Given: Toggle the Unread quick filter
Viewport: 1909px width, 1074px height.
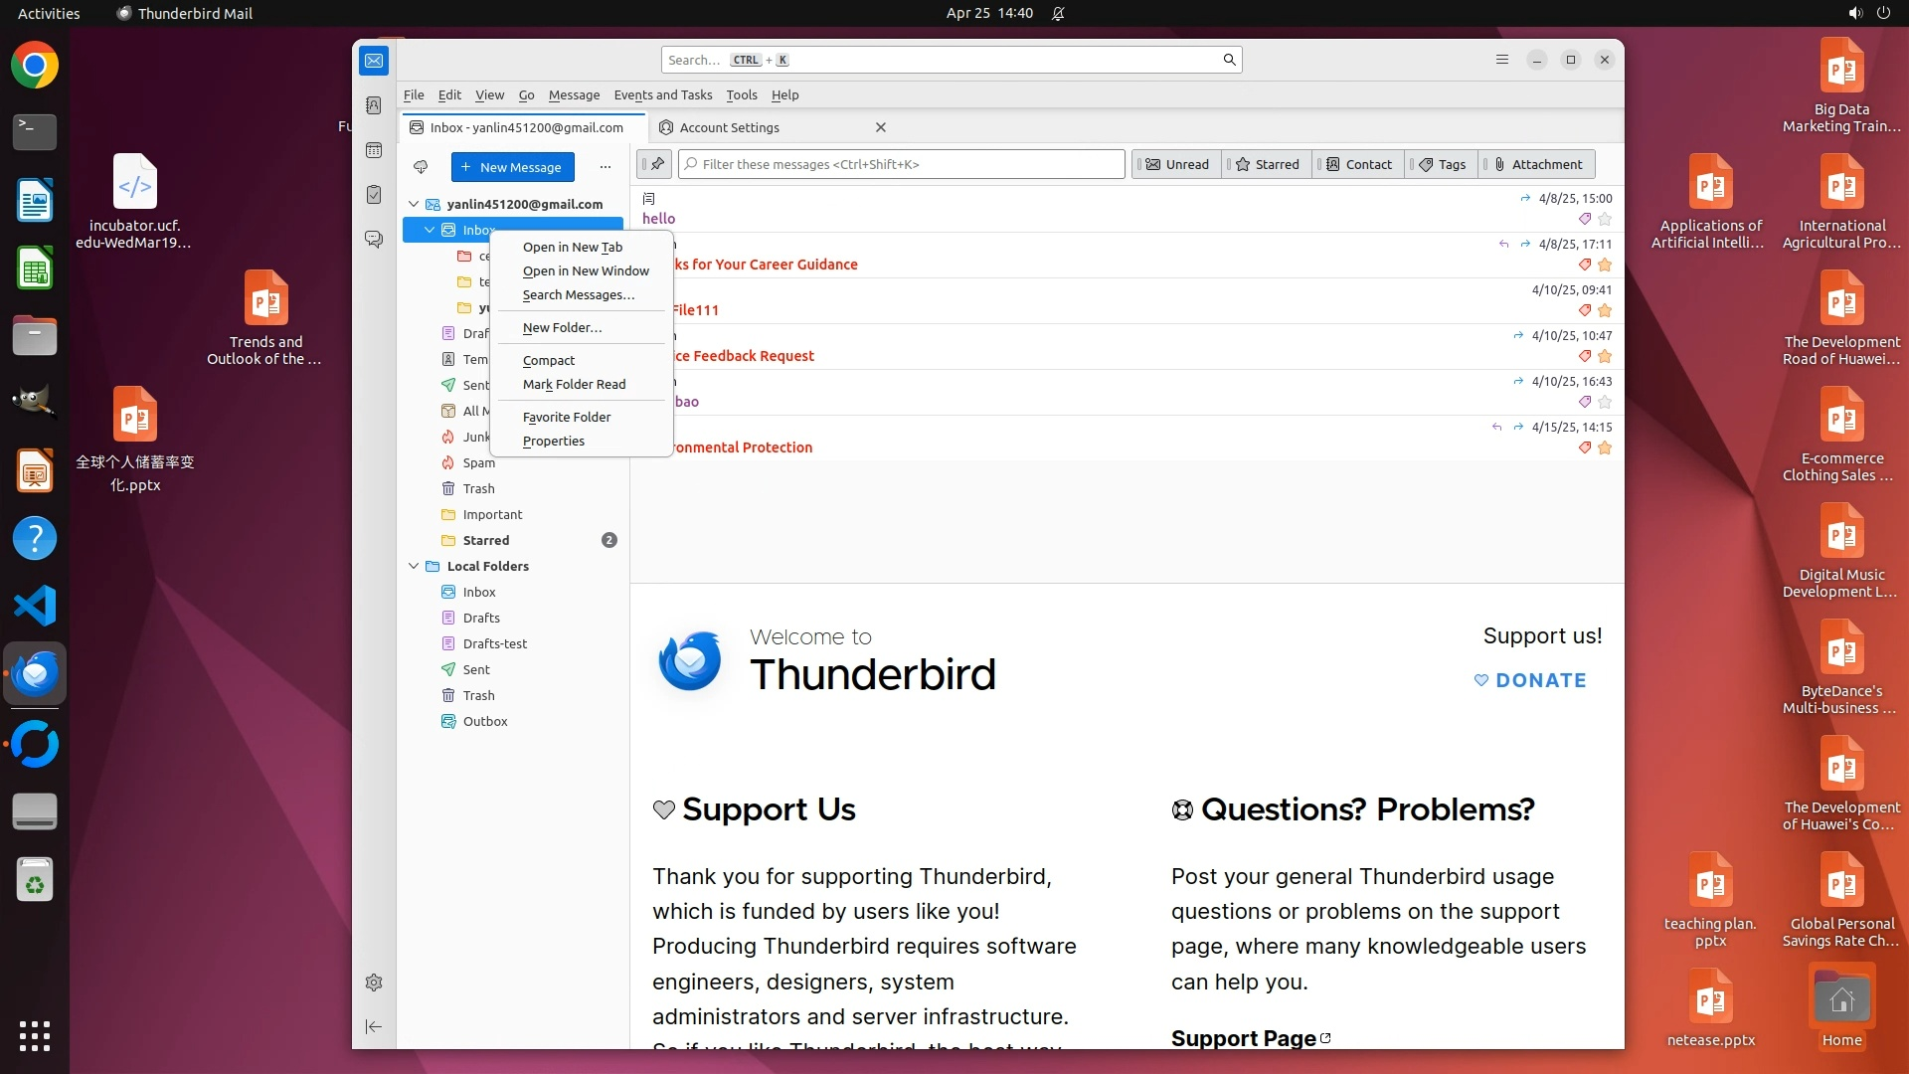Looking at the screenshot, I should coord(1177,164).
